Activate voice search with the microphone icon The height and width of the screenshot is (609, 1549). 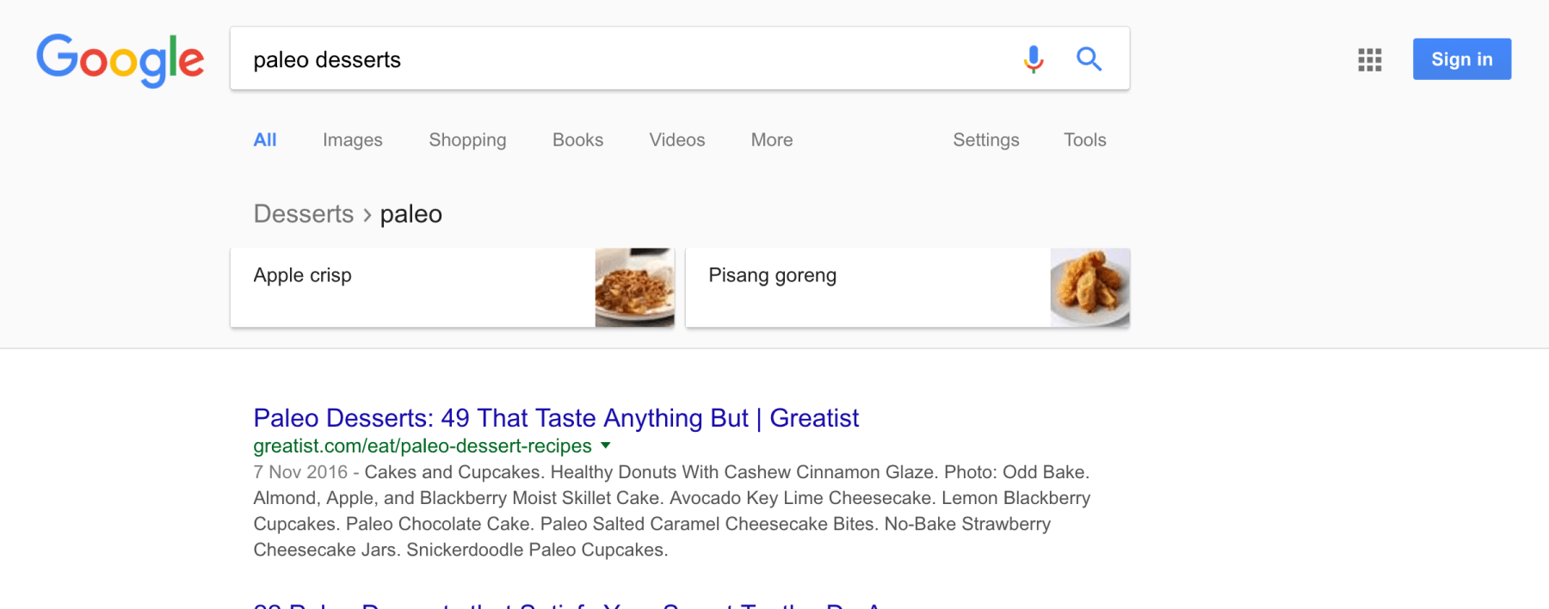point(1032,59)
